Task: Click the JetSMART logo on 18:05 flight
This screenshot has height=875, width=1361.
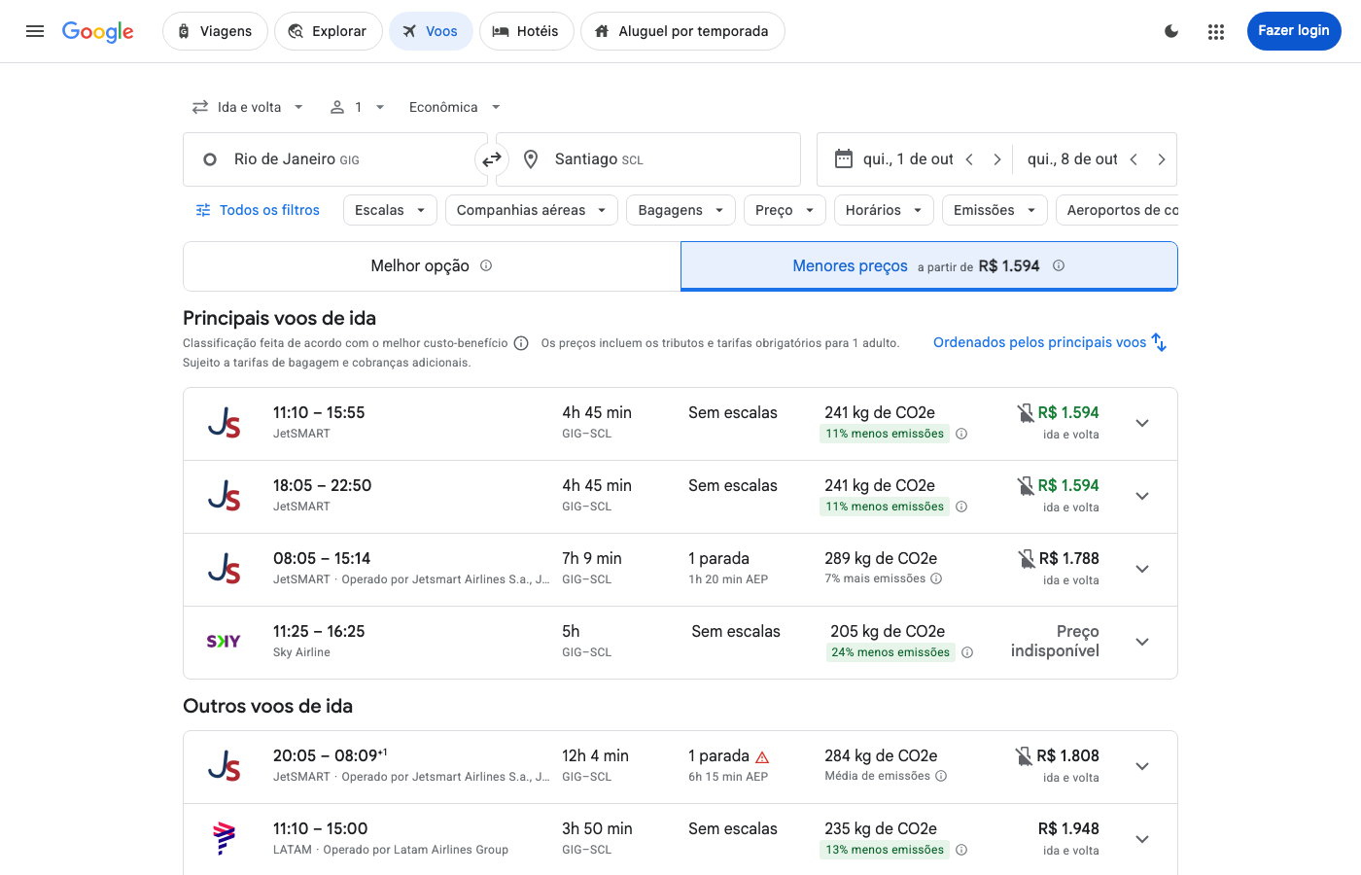Action: click(224, 496)
